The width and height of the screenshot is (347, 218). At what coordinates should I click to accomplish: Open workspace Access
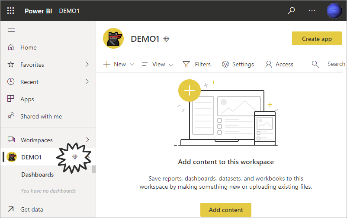[x=279, y=64]
